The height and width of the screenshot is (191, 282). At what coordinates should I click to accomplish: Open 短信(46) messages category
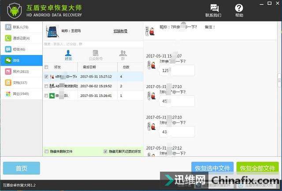[21, 49]
